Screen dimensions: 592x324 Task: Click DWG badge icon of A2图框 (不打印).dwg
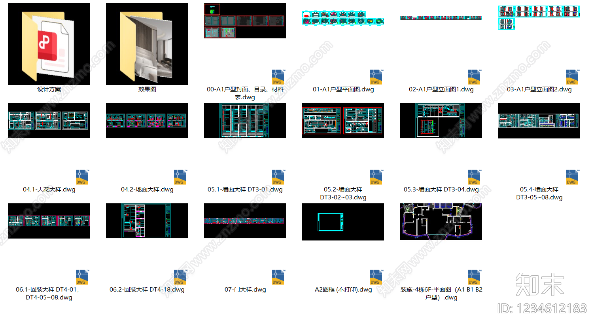(376, 277)
